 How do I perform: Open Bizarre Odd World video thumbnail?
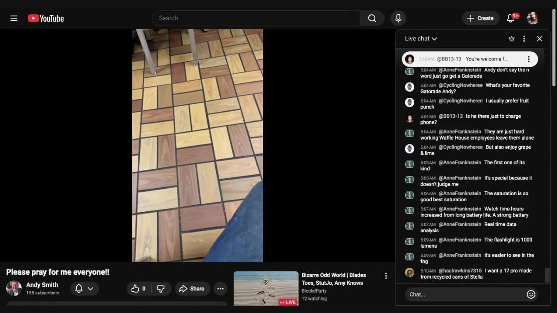[266, 289]
